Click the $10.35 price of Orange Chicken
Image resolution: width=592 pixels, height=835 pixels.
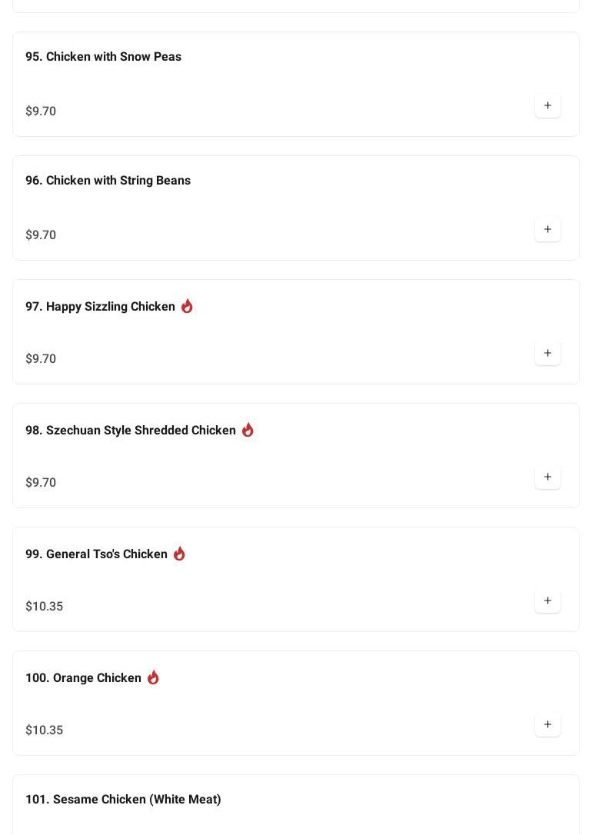pyautogui.click(x=44, y=730)
